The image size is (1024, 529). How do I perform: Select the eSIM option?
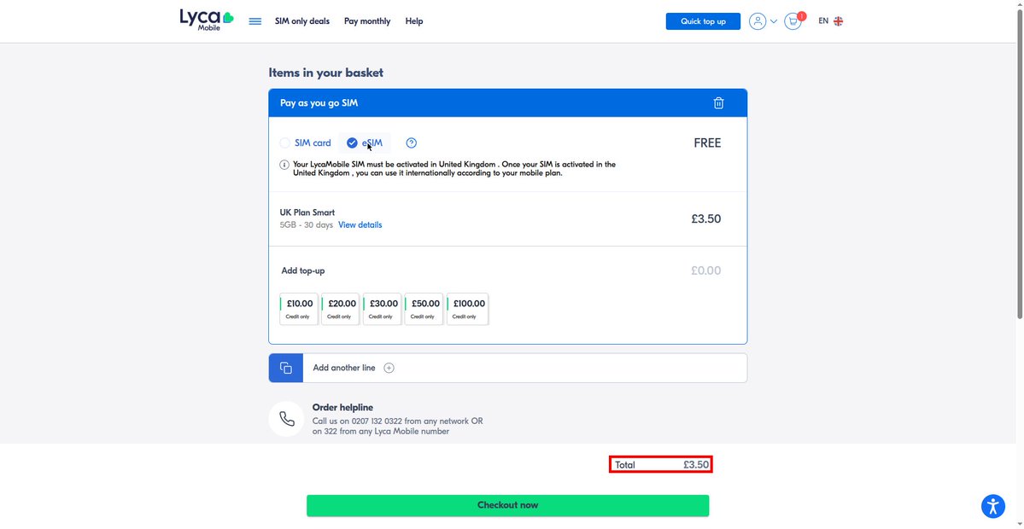tap(365, 142)
